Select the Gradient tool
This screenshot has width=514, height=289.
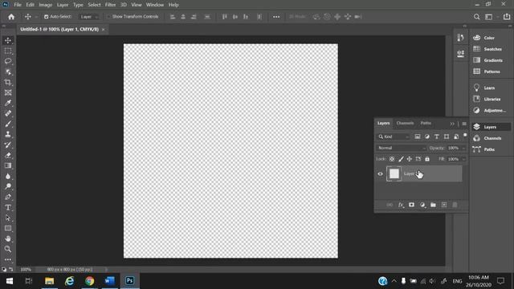coord(8,166)
